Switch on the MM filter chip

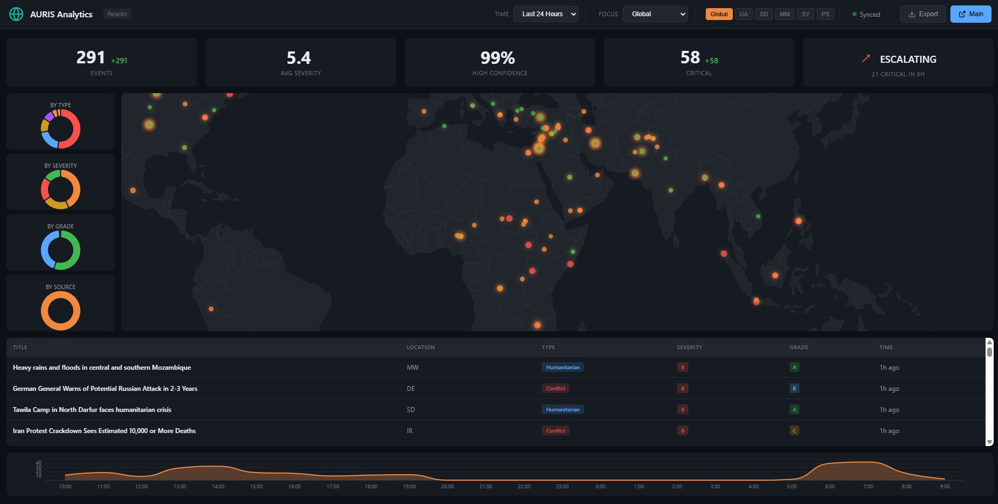pos(785,14)
